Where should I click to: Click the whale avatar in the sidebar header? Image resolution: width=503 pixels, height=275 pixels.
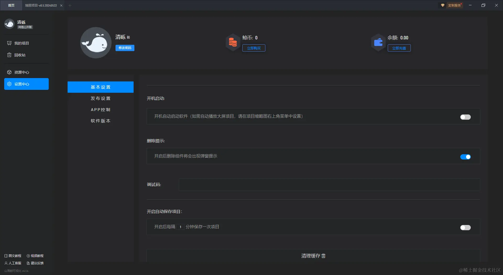9,24
